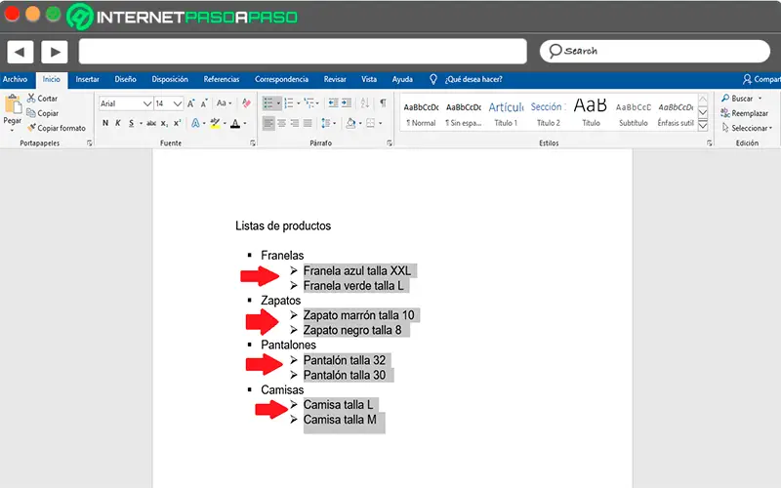
Task: Click the multilevel list icon
Action: click(x=308, y=103)
